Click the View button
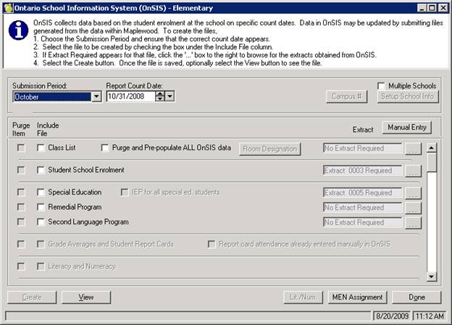 (x=86, y=297)
